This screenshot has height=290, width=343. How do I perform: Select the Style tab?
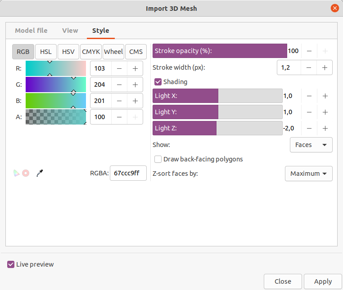101,31
